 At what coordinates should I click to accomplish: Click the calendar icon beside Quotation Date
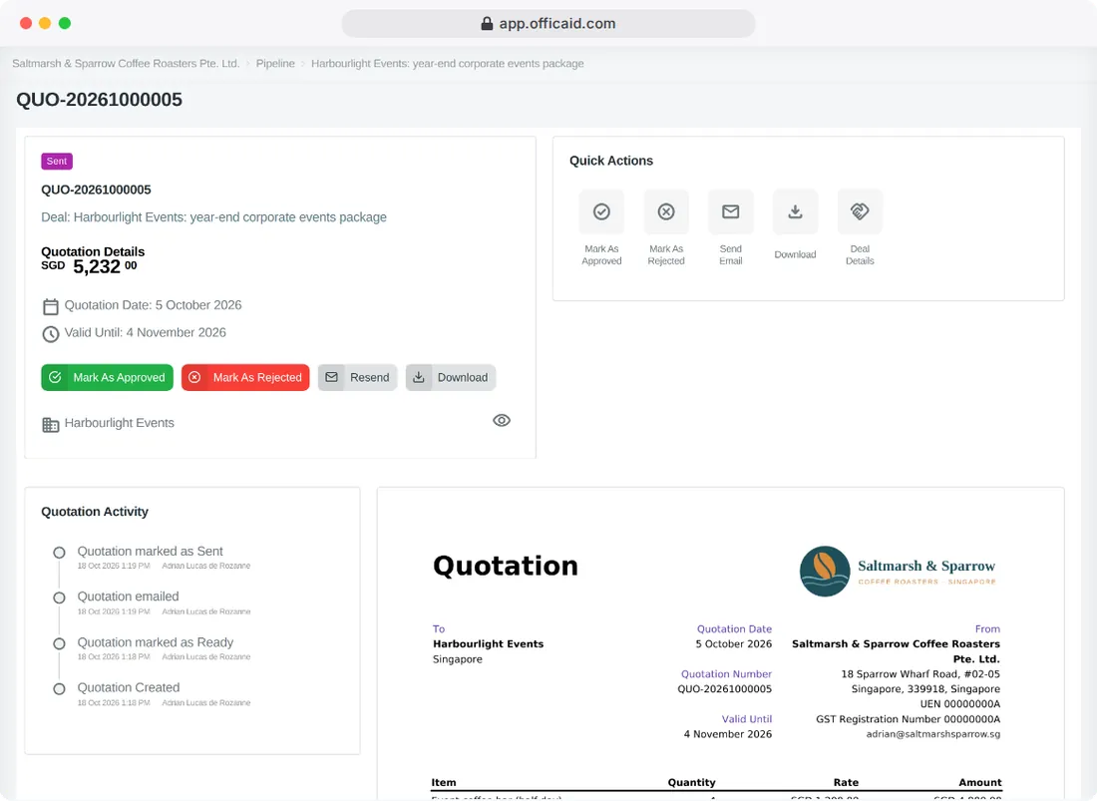pos(51,306)
